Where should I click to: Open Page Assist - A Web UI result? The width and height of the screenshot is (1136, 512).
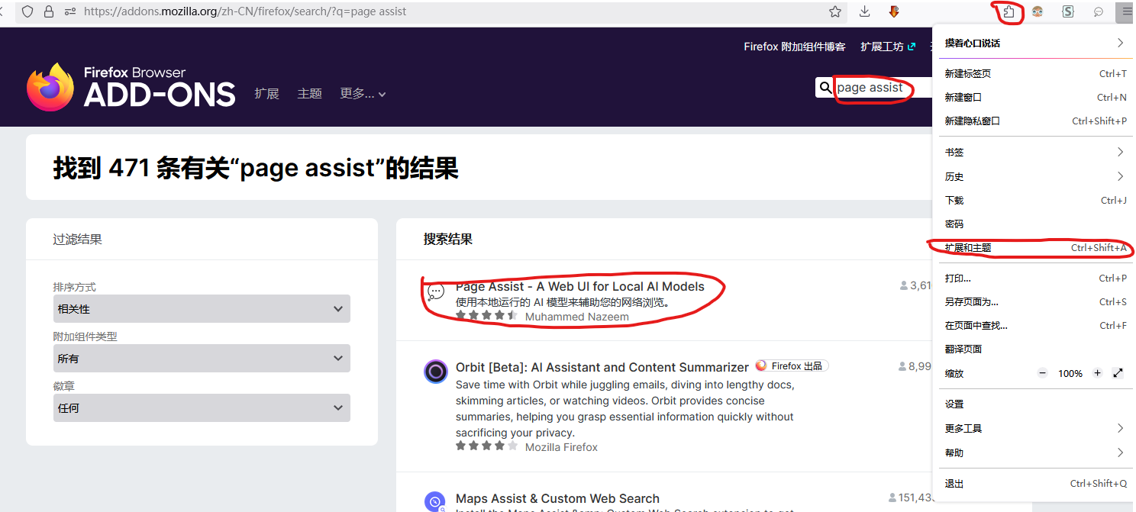pos(580,286)
